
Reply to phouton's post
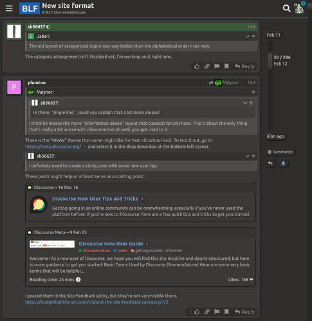pyautogui.click(x=244, y=312)
